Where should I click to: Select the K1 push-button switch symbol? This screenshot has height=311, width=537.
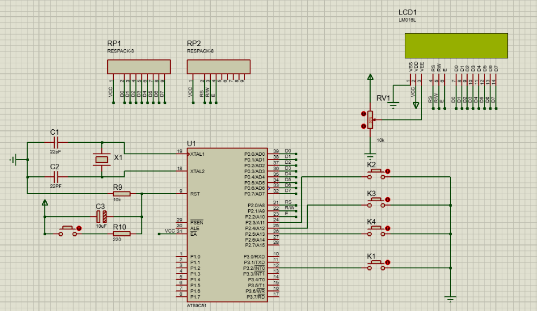(x=376, y=266)
